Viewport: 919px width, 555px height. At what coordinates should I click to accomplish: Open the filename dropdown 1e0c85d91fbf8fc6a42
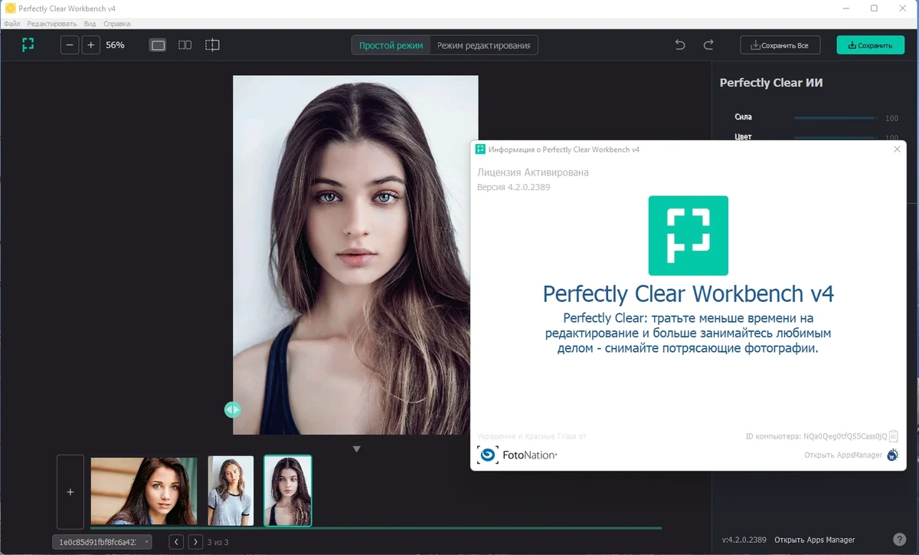point(102,542)
